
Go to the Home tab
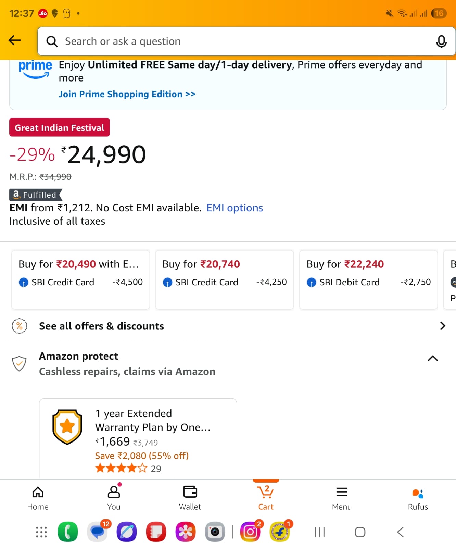click(x=38, y=498)
